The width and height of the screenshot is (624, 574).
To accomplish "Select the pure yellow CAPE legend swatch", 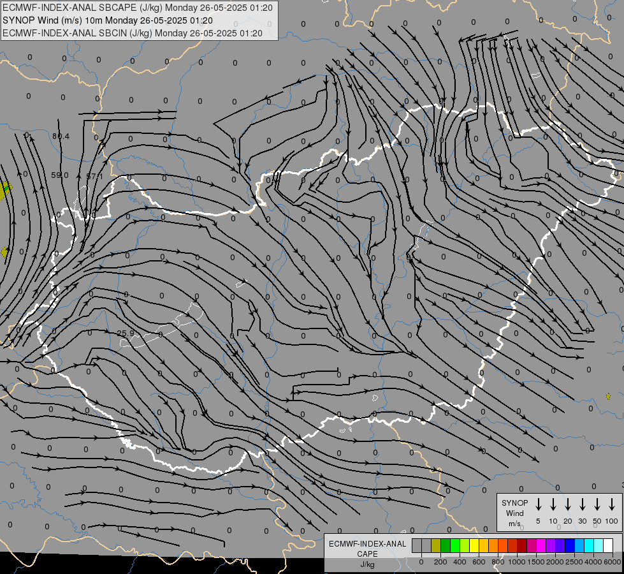I will pyautogui.click(x=474, y=545).
